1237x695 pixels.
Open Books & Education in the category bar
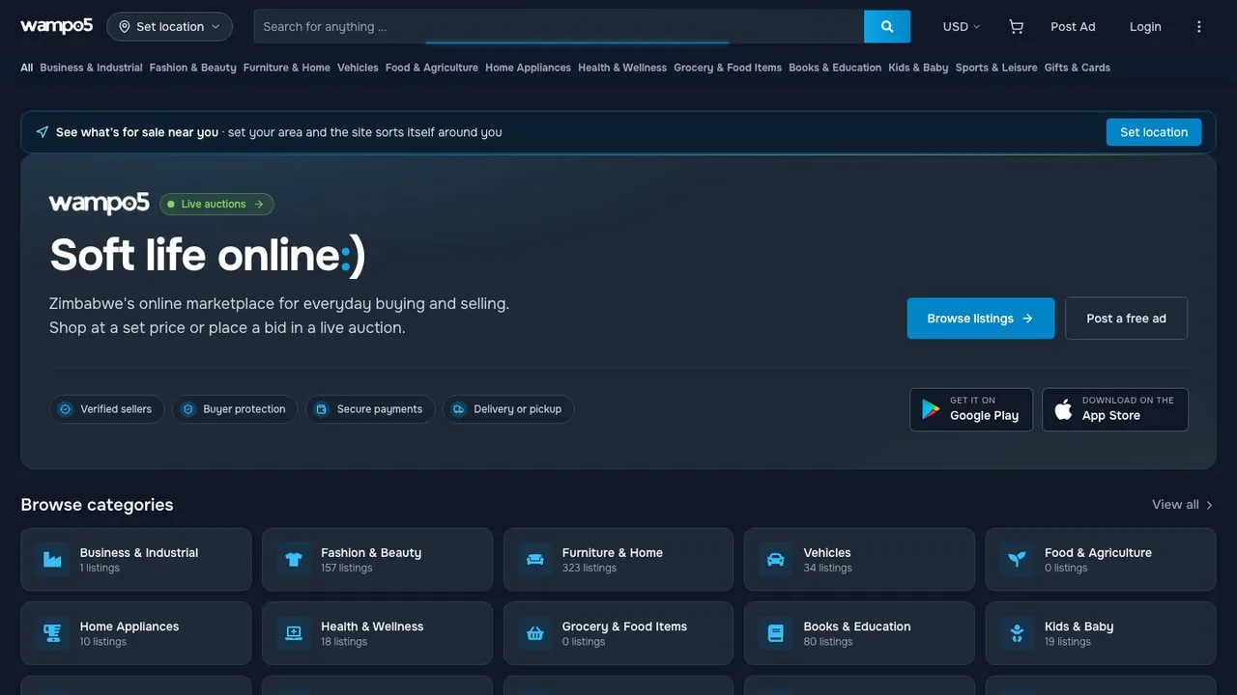click(x=835, y=68)
